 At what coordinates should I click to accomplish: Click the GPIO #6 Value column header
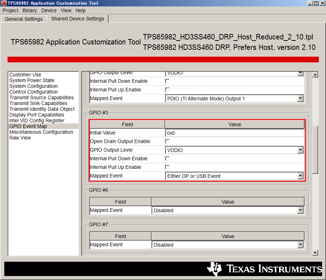pos(228,202)
